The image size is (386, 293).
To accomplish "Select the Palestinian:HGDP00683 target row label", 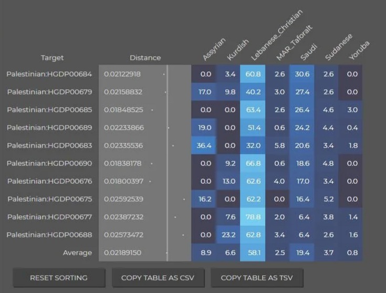I will point(49,145).
